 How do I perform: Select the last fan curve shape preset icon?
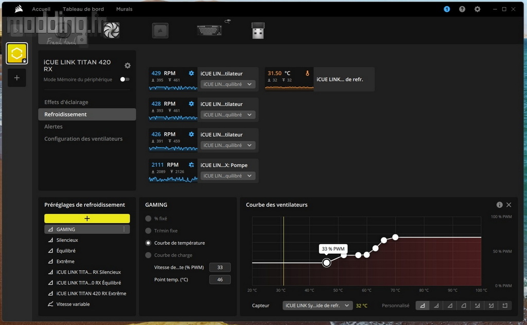tap(505, 305)
